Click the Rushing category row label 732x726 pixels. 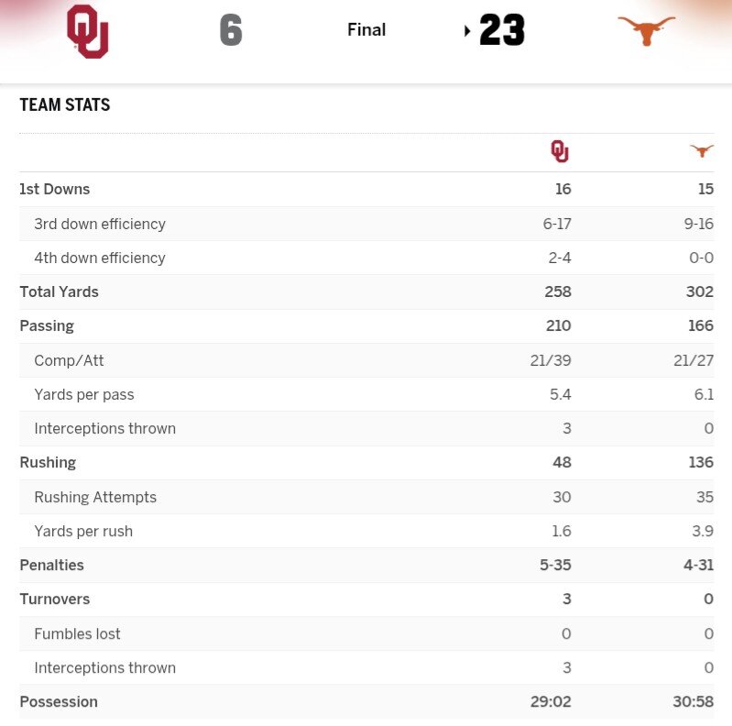[48, 462]
